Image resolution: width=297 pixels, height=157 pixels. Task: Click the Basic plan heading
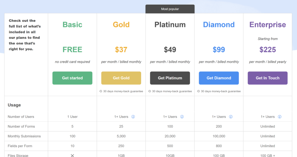[72, 25]
